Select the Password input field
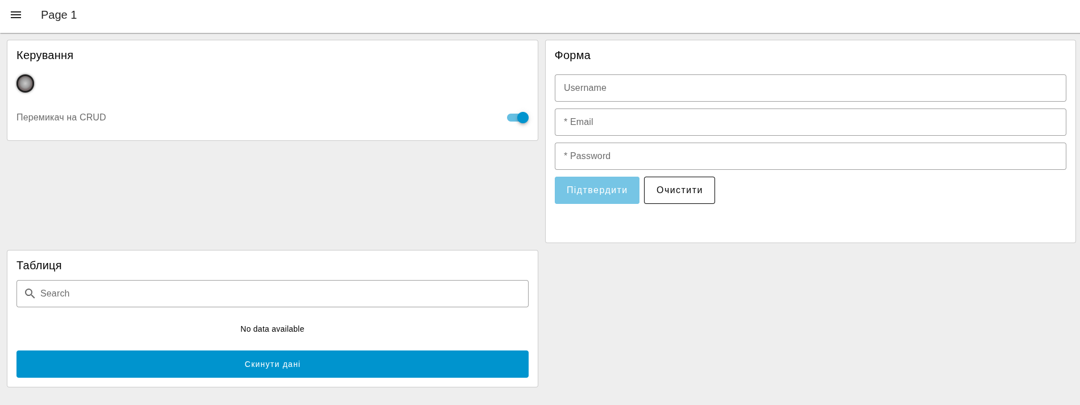 810,156
